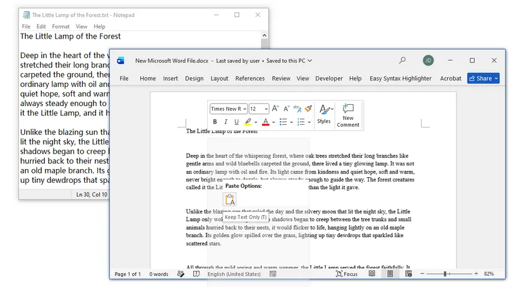Image resolution: width=524 pixels, height=287 pixels.
Task: Toggle Underline in the mini toolbar
Action: click(236, 122)
